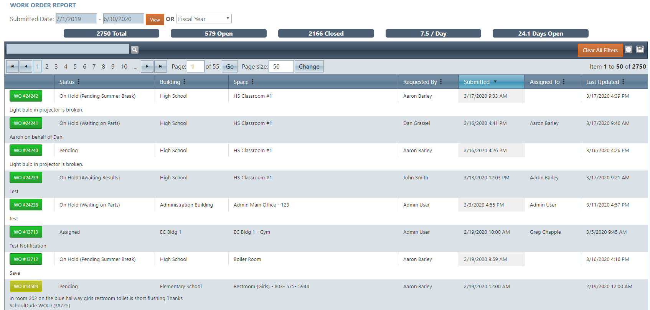
Task: Open Space column options menu
Action: [252, 82]
